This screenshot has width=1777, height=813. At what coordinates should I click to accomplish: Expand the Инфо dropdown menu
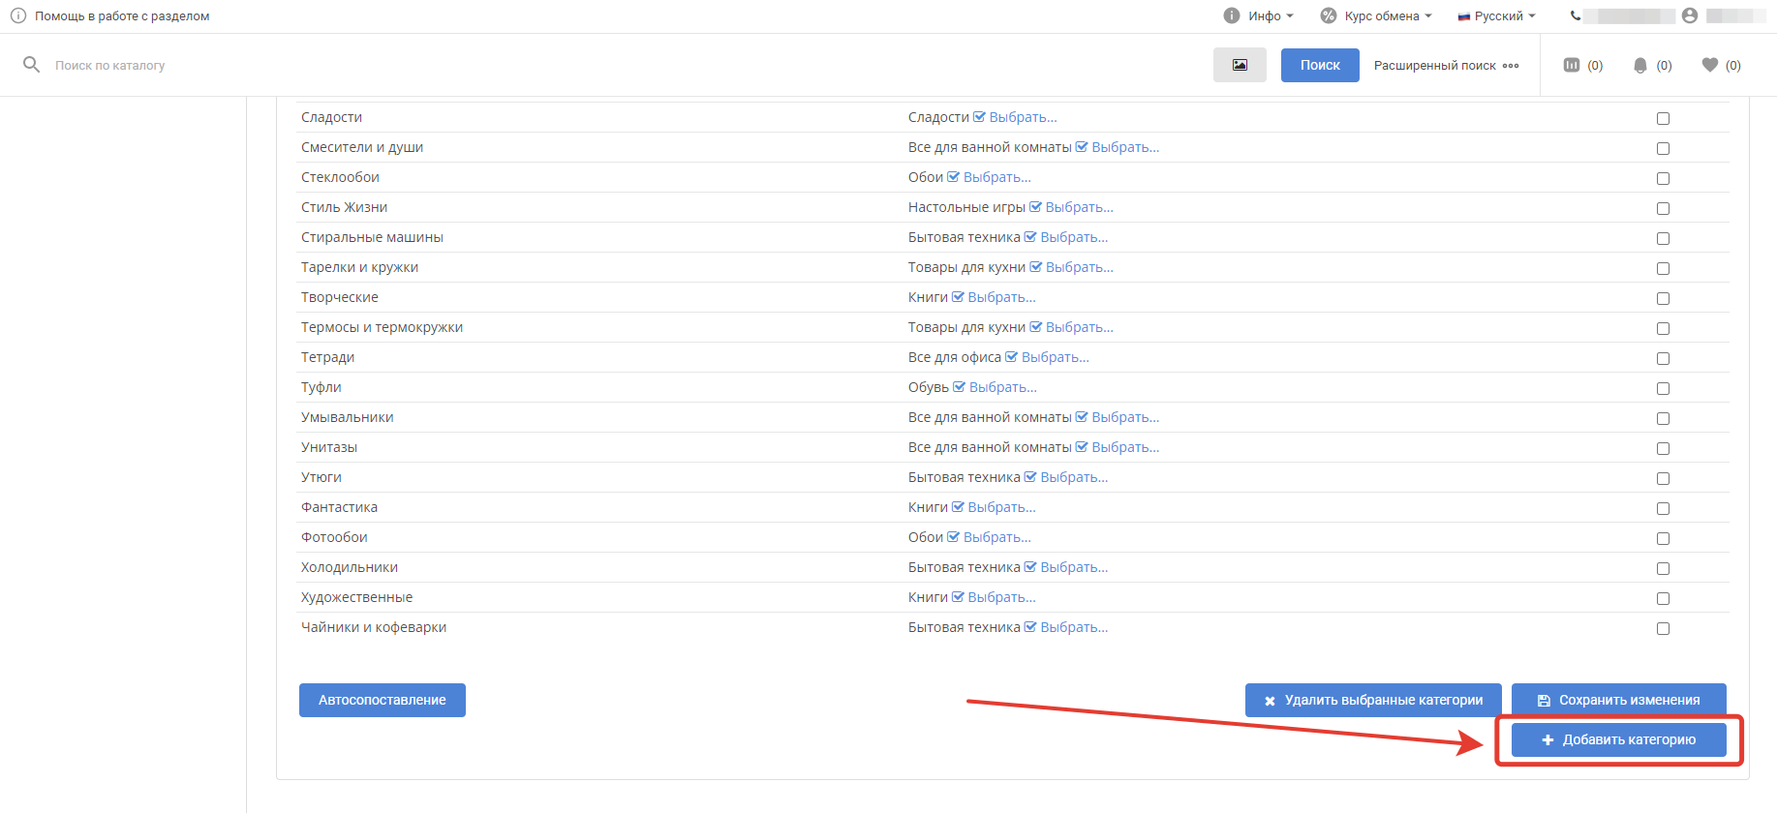click(1259, 15)
